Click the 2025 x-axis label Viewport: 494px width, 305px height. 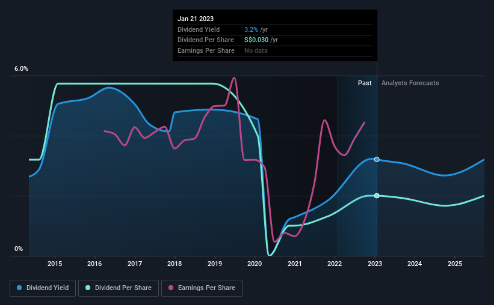(x=455, y=264)
